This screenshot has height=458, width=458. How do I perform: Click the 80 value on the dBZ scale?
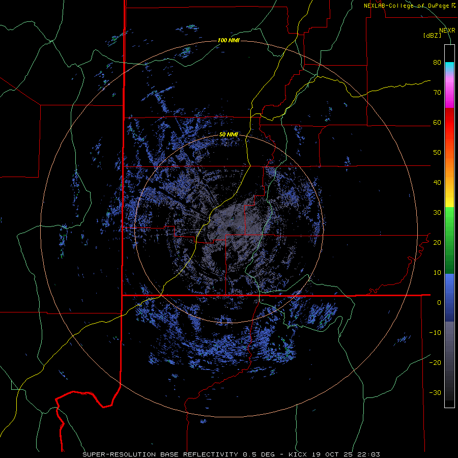(437, 63)
